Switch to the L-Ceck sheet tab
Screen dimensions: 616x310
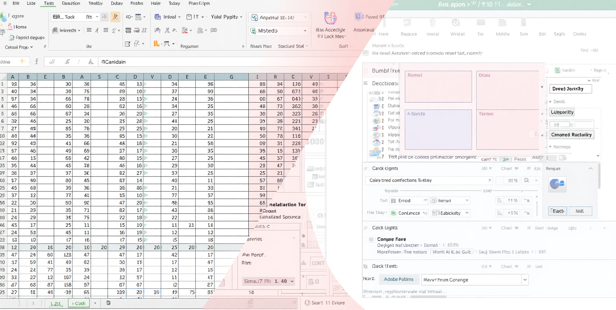pos(79,304)
